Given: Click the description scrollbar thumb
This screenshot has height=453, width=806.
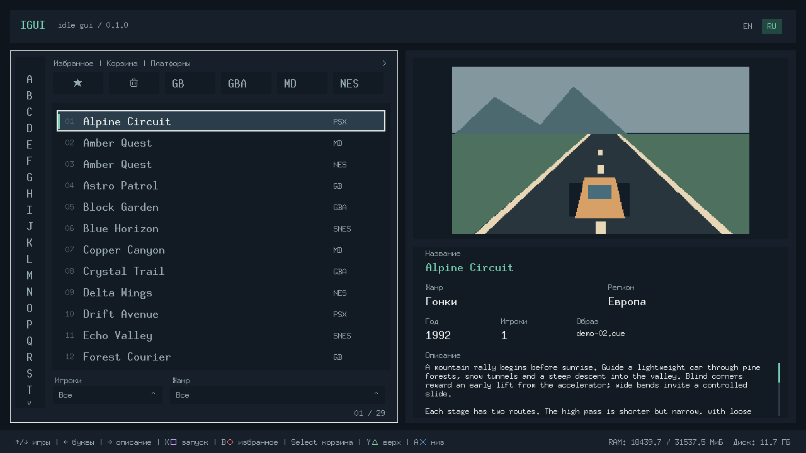Looking at the screenshot, I should 780,372.
